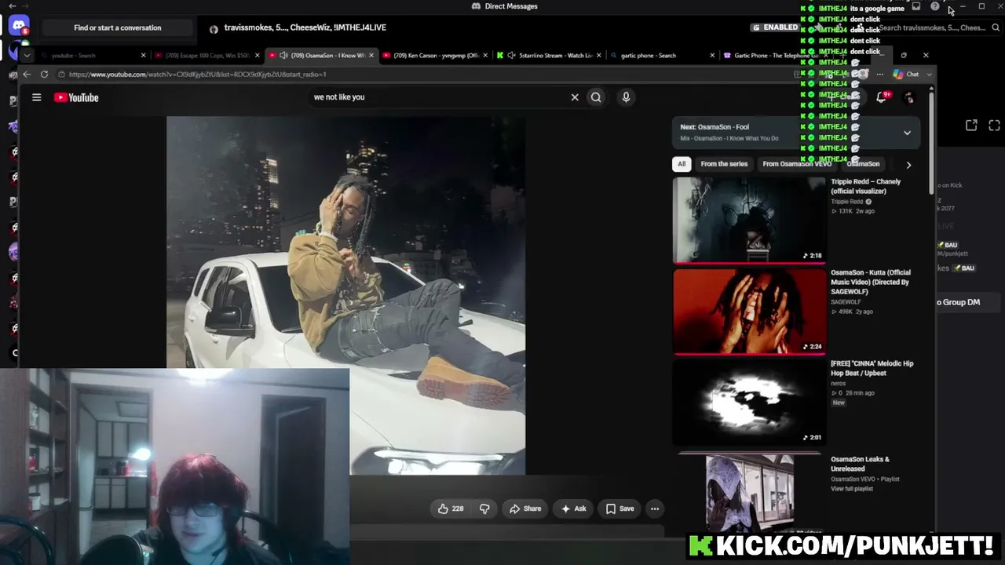The width and height of the screenshot is (1005, 565).
Task: Start voice search with the microphone icon
Action: tap(626, 97)
